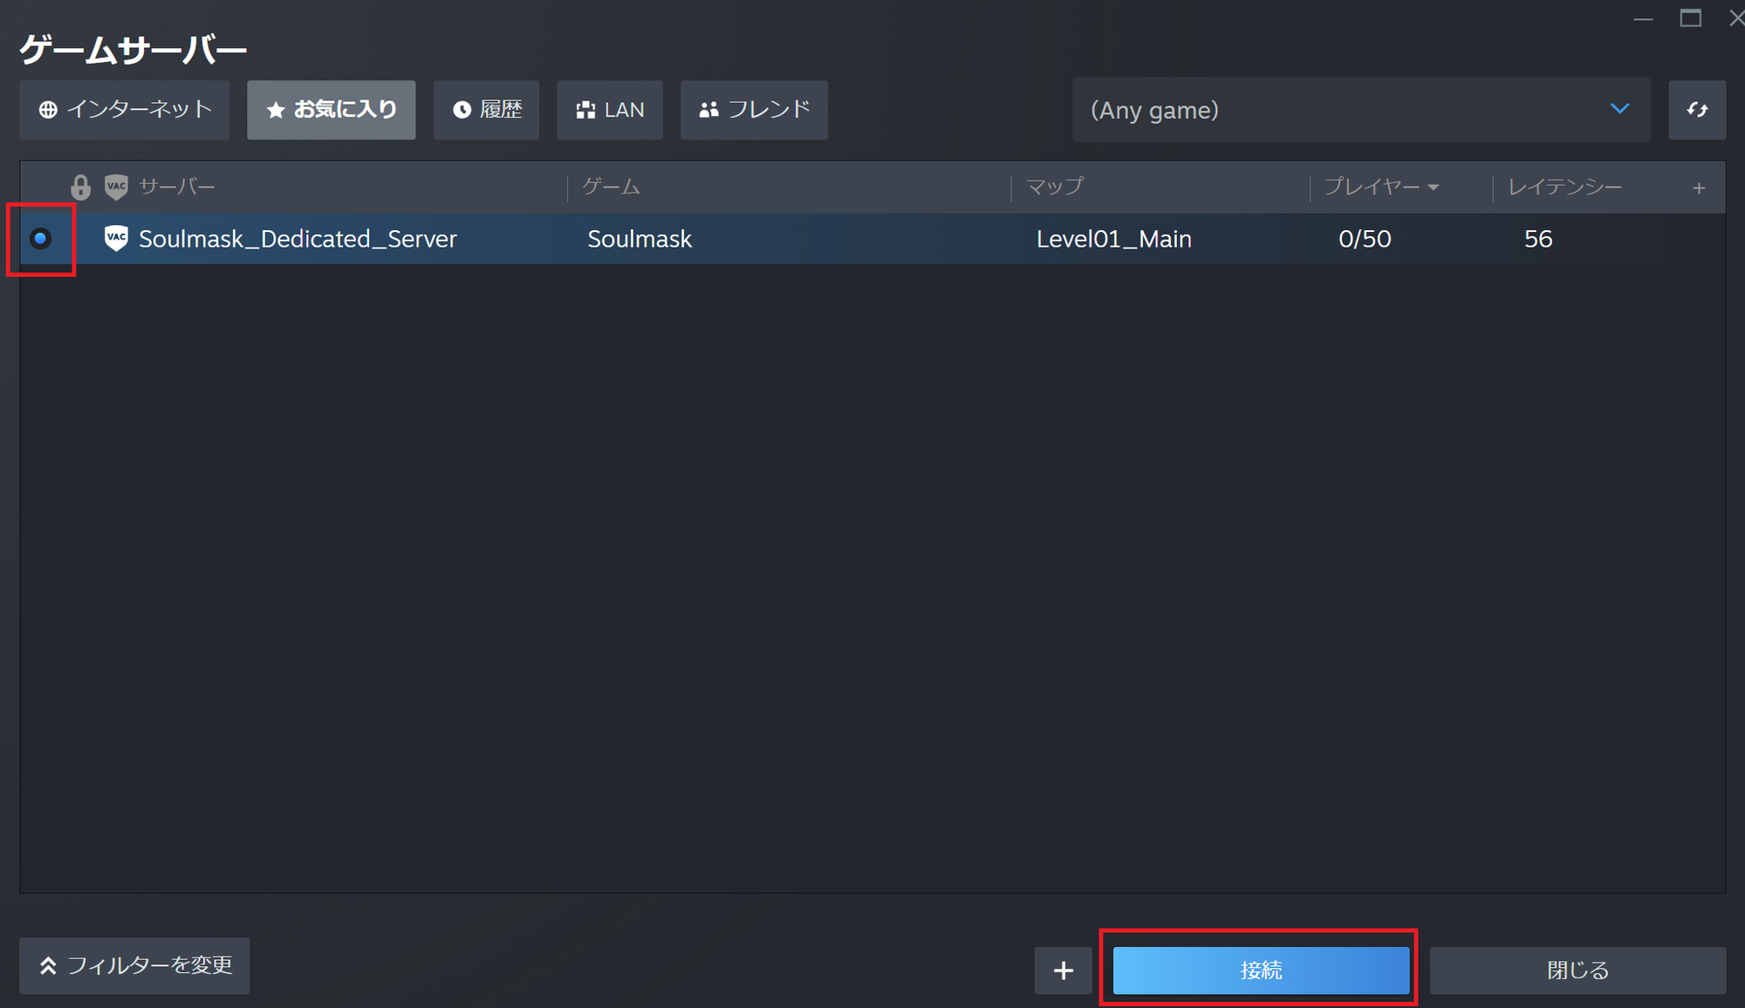
Task: Click the Soulmask game cell
Action: [640, 239]
